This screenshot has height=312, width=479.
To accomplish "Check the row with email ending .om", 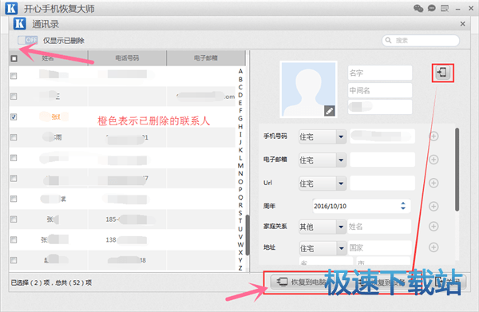I will 14,97.
